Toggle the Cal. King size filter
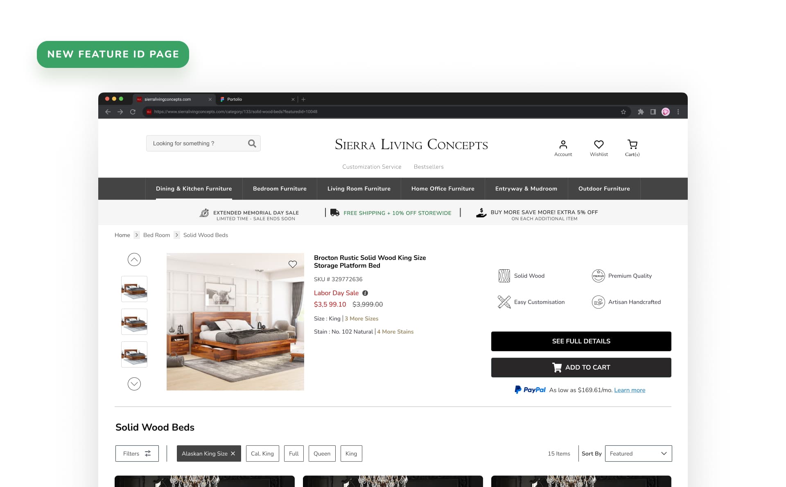Image resolution: width=786 pixels, height=487 pixels. click(262, 453)
